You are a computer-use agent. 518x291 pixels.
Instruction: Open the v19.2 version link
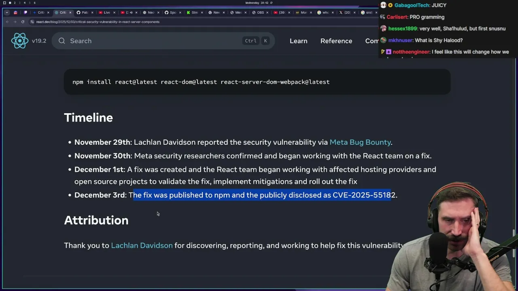(x=39, y=41)
